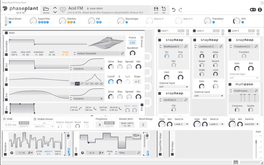The height and width of the screenshot is (165, 264).
Task: Edit PostProcess preset pencil icon
Action: 256,91
